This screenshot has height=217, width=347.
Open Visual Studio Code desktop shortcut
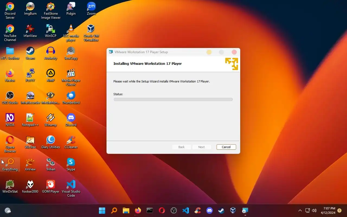pos(71,189)
